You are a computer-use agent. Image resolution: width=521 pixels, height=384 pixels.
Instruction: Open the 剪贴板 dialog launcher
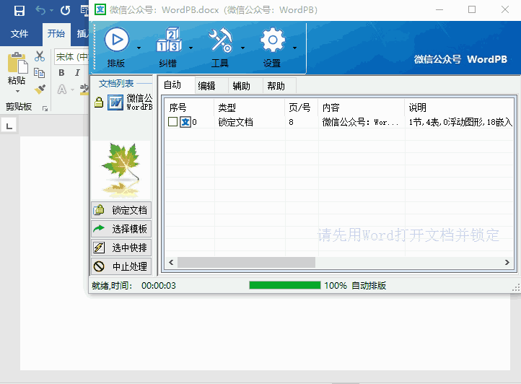pyautogui.click(x=45, y=108)
